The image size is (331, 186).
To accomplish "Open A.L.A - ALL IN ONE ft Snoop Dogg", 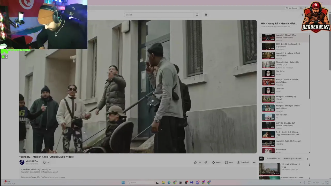I will [x=284, y=135].
